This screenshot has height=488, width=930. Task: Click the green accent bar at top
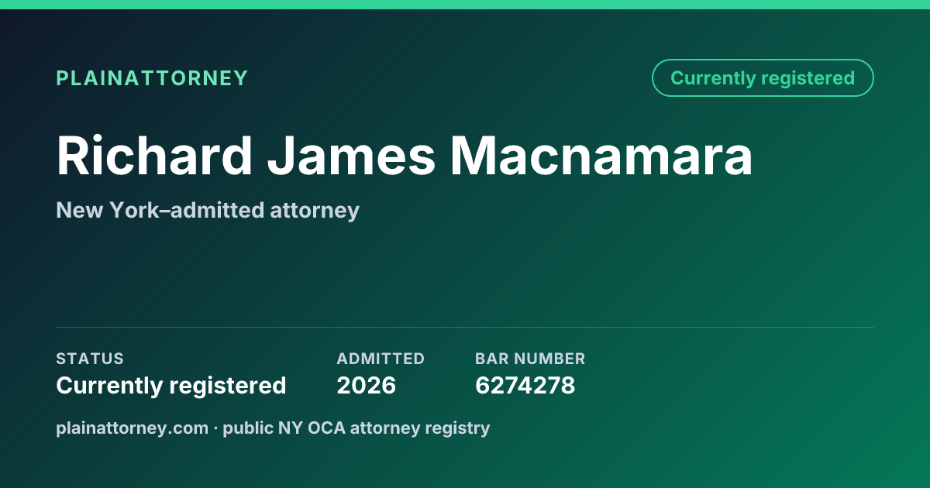(465, 5)
